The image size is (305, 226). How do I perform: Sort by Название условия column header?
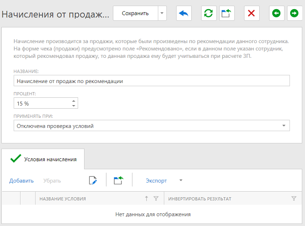coord(63,199)
